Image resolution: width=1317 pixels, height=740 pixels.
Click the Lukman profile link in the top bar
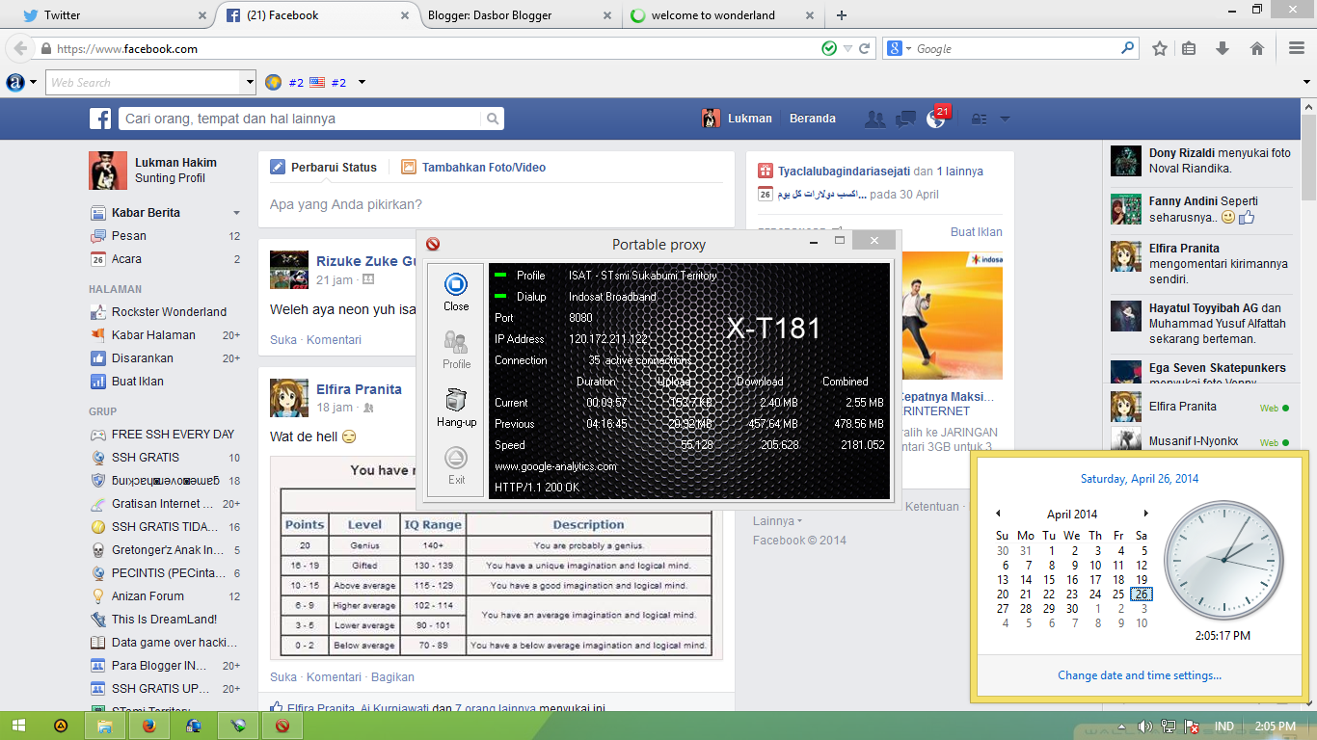point(738,119)
